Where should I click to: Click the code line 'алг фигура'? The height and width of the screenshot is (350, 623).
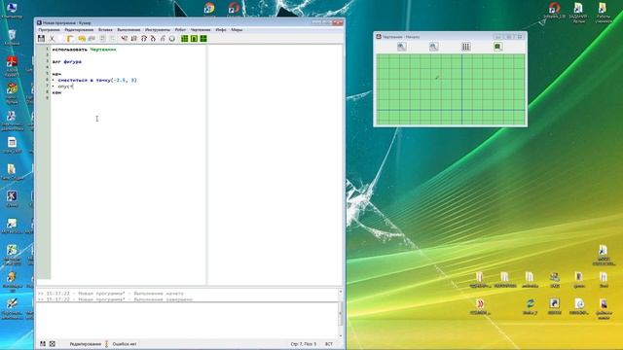(x=67, y=62)
